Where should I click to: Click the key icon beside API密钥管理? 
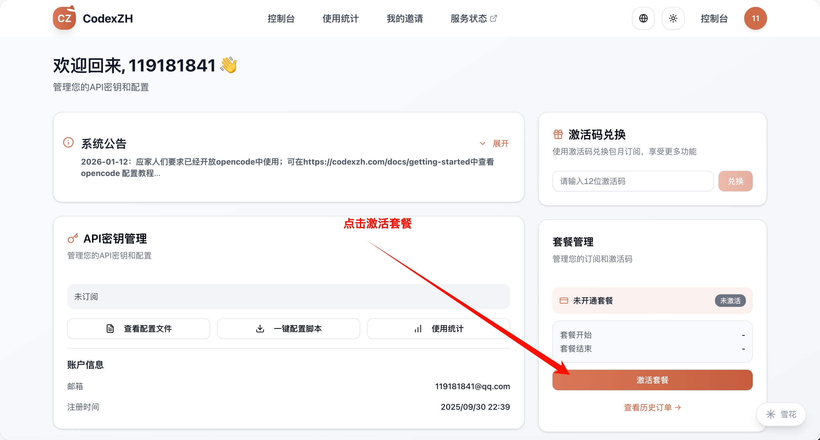(x=73, y=238)
